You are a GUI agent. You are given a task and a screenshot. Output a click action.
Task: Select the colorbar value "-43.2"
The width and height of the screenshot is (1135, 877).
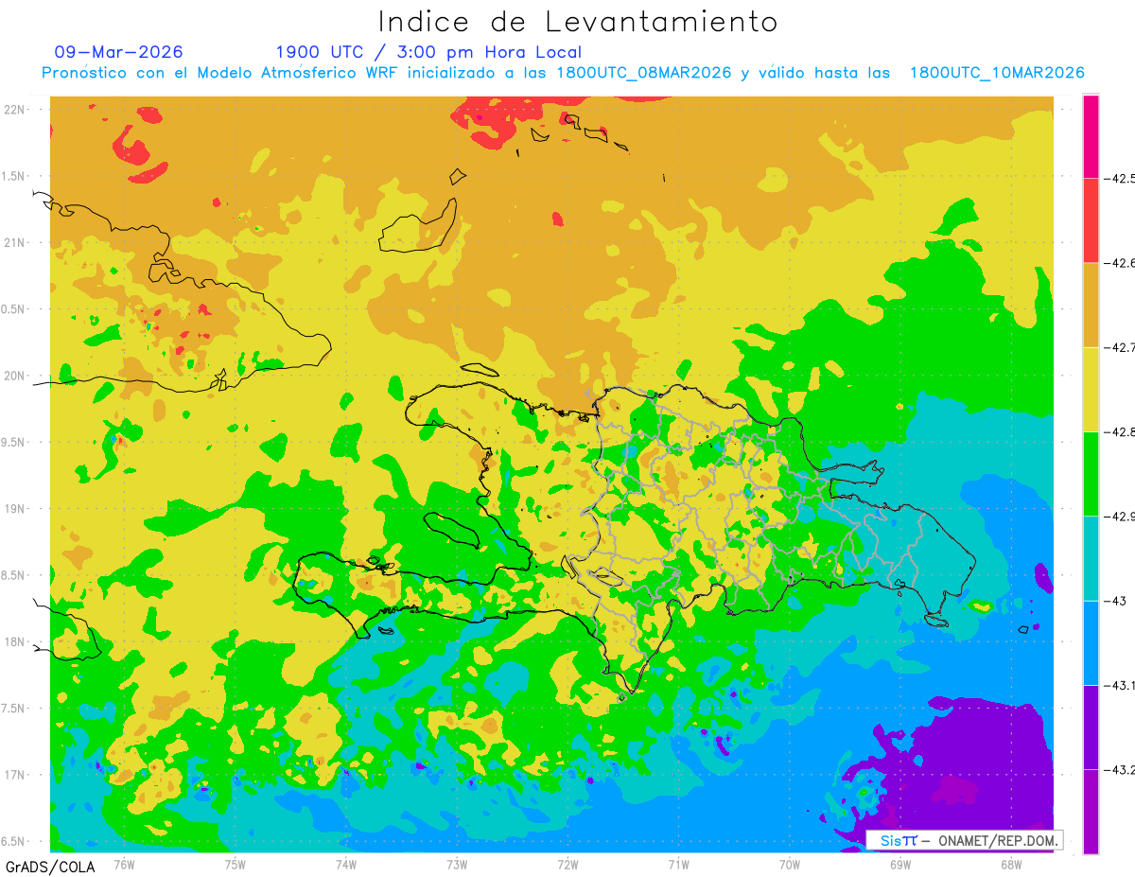point(1119,769)
